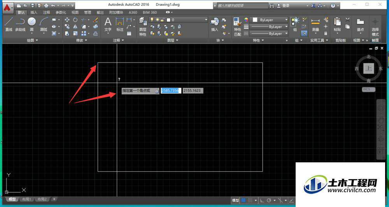
Task: Toggle snap mode in status bar
Action: coord(250,200)
